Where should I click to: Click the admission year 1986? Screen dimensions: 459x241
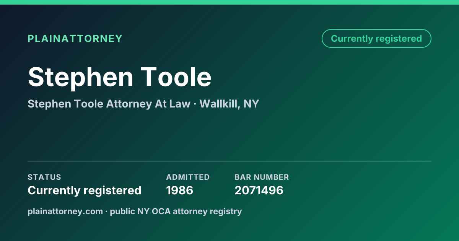[180, 190]
